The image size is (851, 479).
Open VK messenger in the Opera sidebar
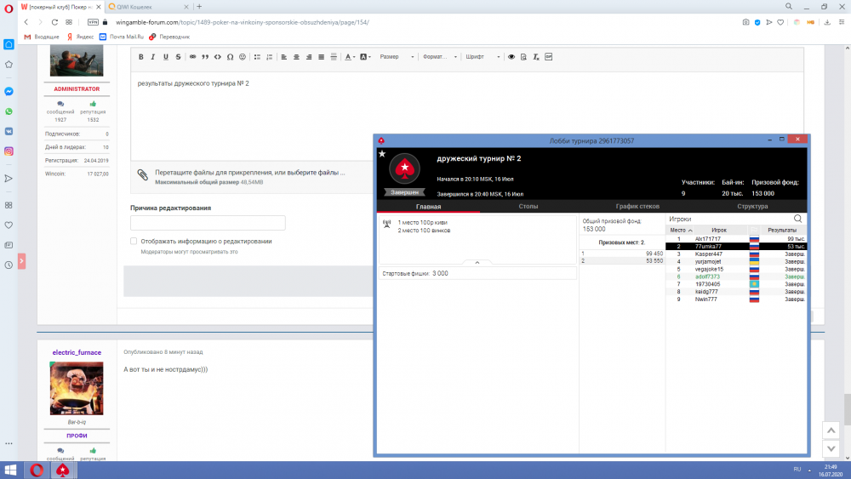pos(9,131)
